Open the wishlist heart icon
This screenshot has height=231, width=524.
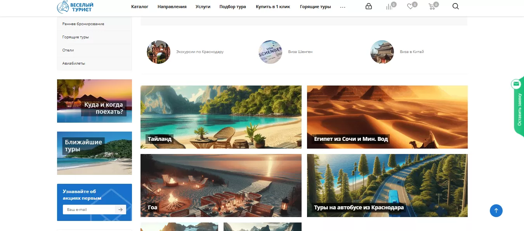coord(410,7)
